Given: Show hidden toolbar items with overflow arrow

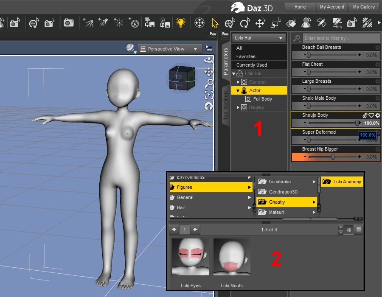Looking at the screenshot, I should (379, 22).
